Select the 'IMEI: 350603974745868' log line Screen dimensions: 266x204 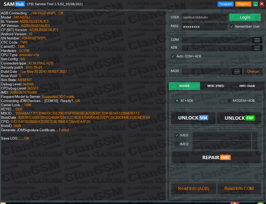coord(19,93)
